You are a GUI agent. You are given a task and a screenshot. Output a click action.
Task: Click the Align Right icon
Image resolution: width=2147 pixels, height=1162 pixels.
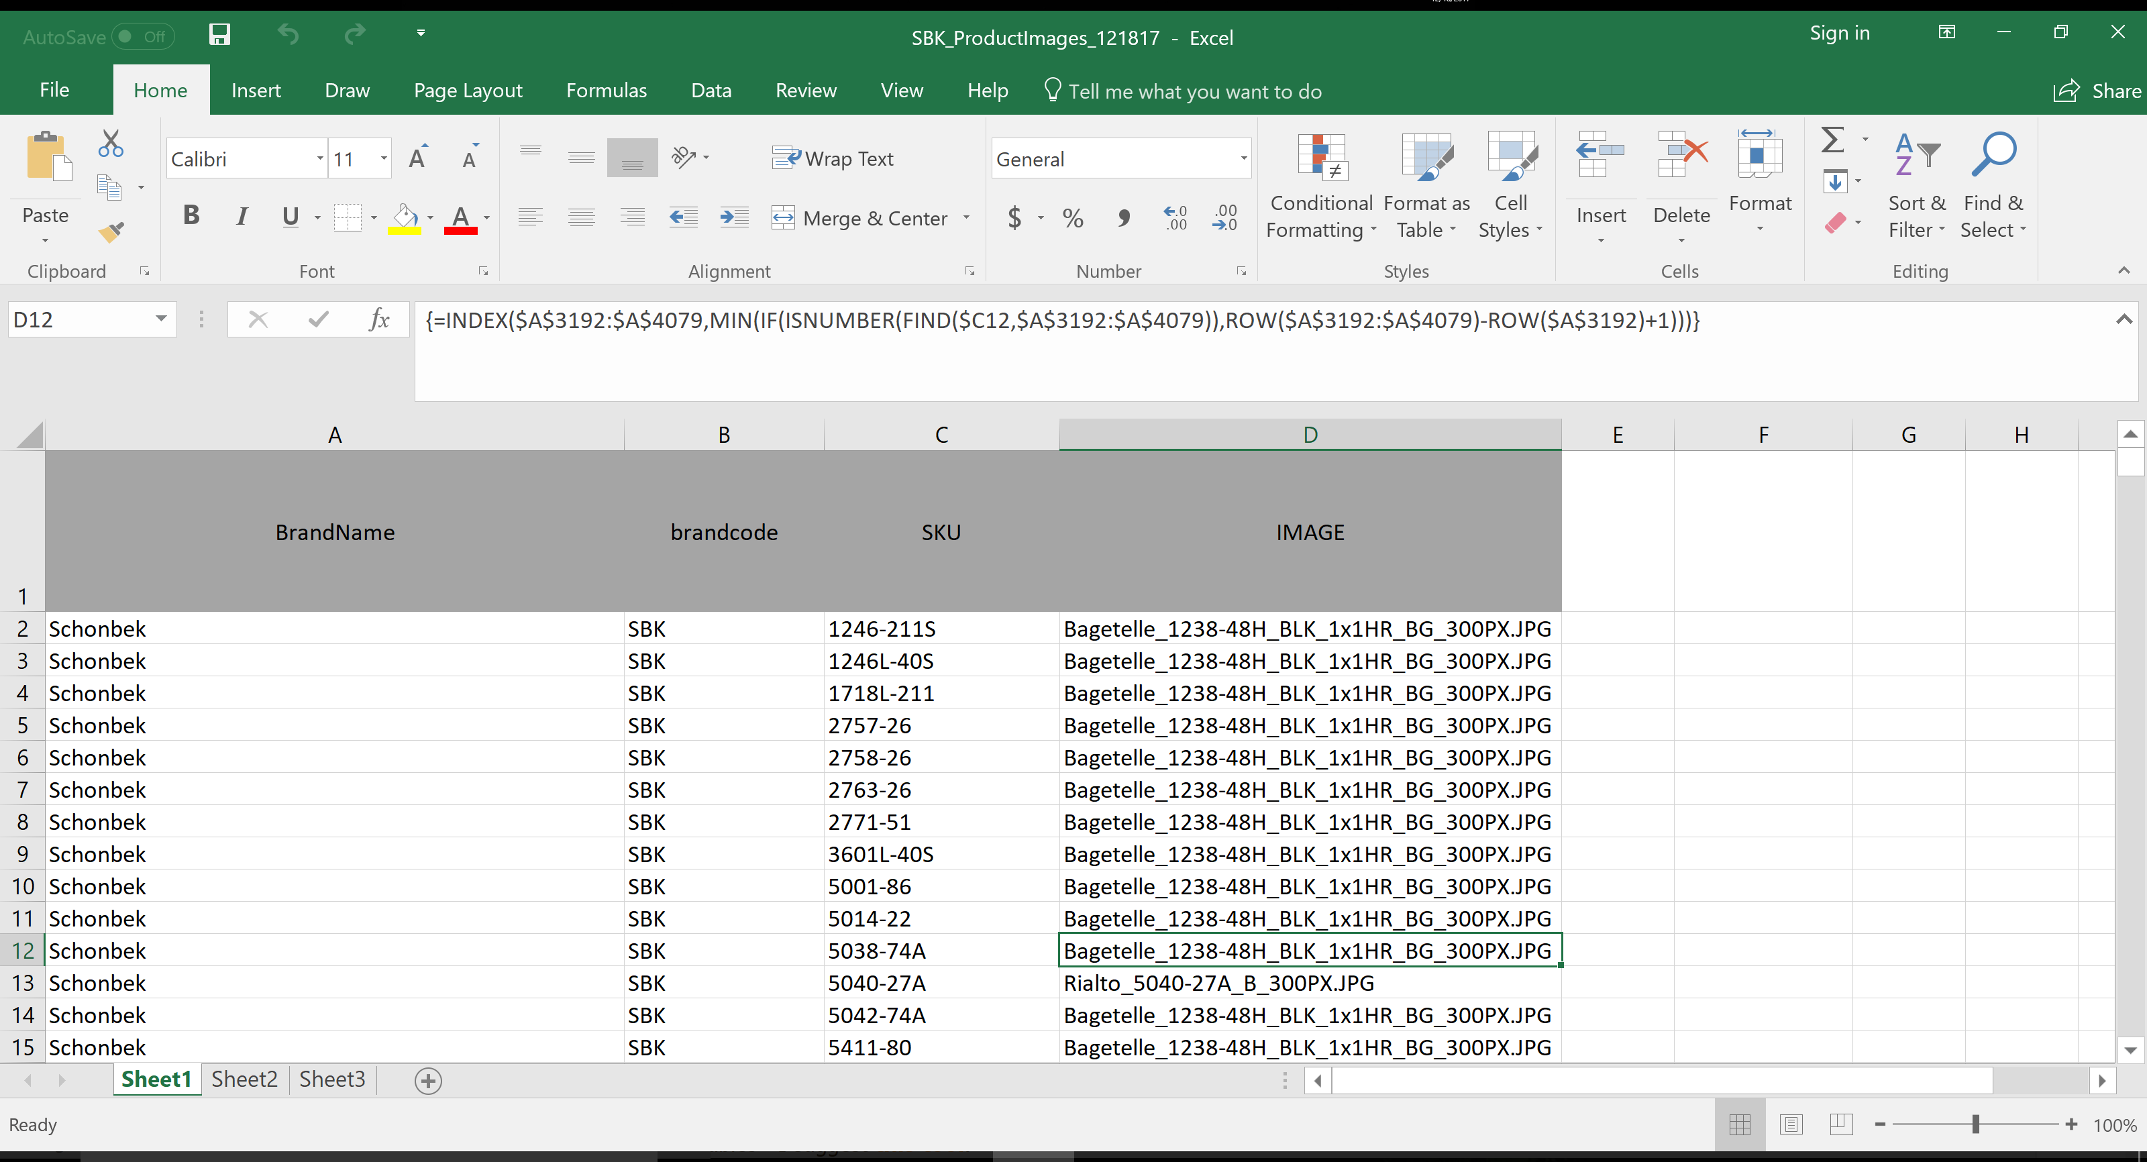pyautogui.click(x=633, y=217)
